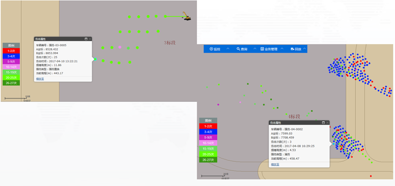
Task: Click the document icon beside 业务管理
Action: (262, 49)
